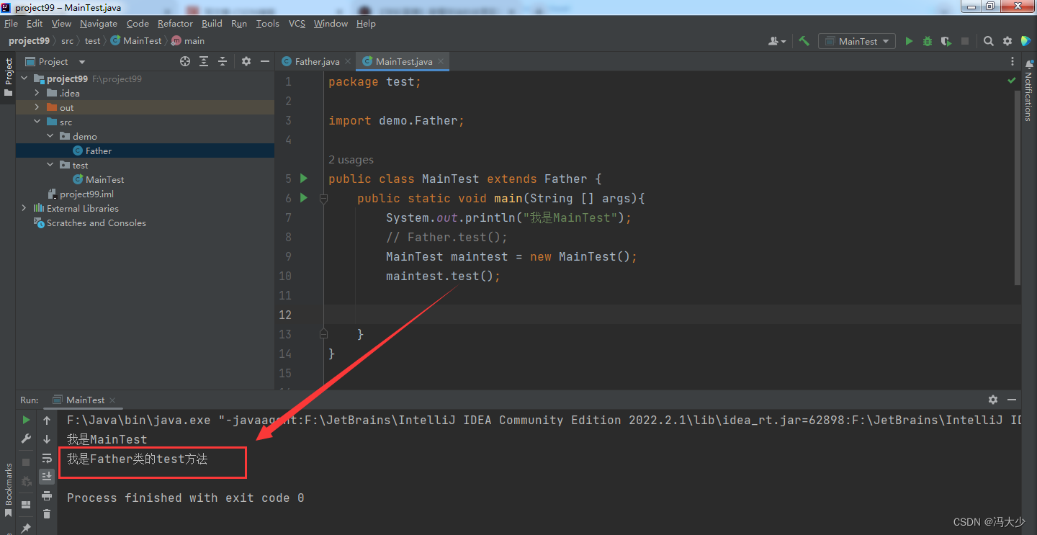Hide the Run tool window
This screenshot has width=1037, height=535.
[x=1012, y=400]
